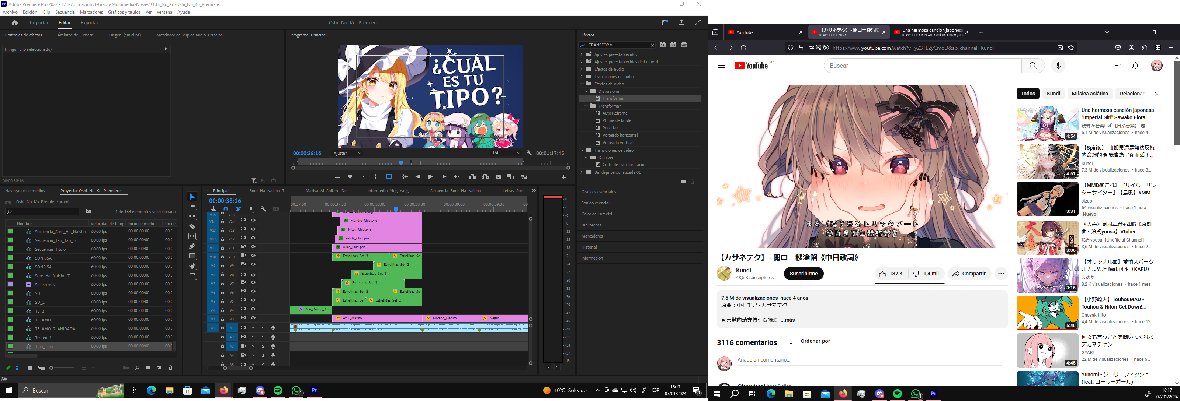This screenshot has height=401, width=1180.
Task: Add a marker in the timeline header
Action: (251, 209)
